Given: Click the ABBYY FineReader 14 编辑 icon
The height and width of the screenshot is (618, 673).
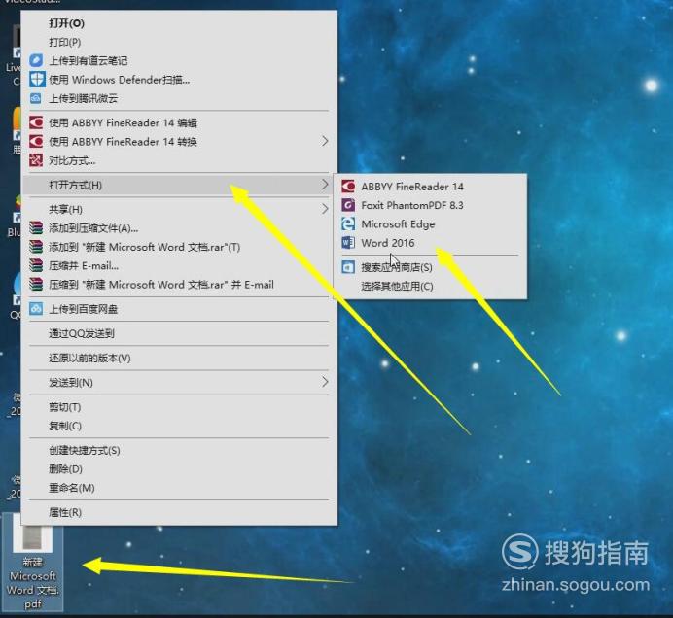Looking at the screenshot, I should click(x=36, y=122).
